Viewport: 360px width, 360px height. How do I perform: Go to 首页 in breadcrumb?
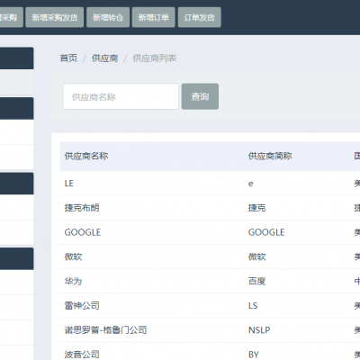tap(68, 58)
